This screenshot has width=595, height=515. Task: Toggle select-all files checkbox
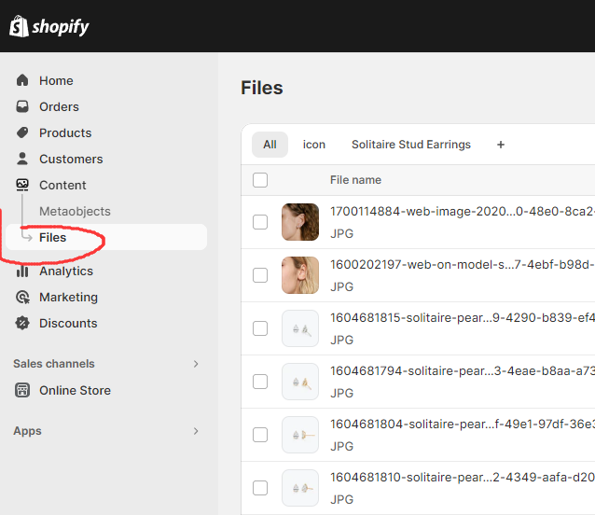coord(260,180)
